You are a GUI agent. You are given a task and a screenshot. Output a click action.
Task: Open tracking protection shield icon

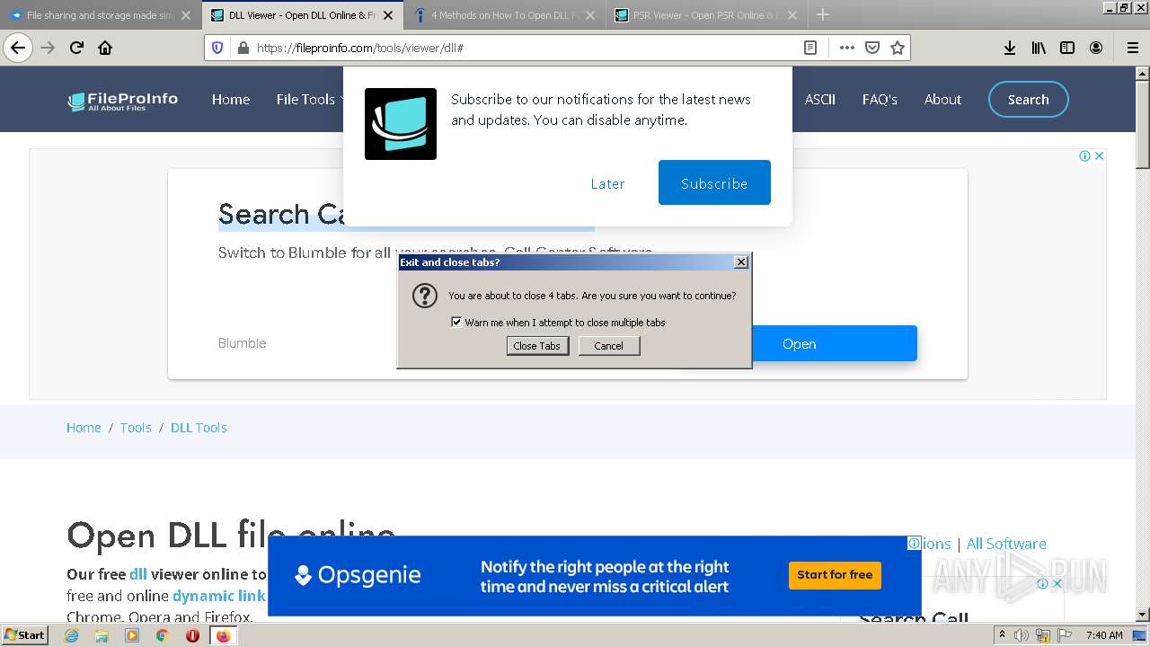point(217,48)
